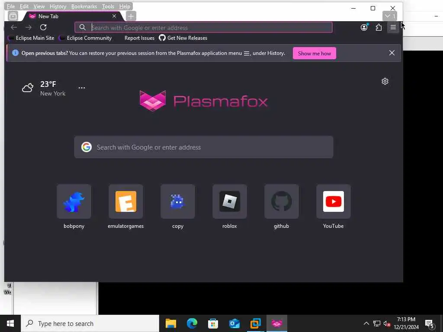Open the Edit menu
Screen dimensions: 443x332
[x=24, y=6]
